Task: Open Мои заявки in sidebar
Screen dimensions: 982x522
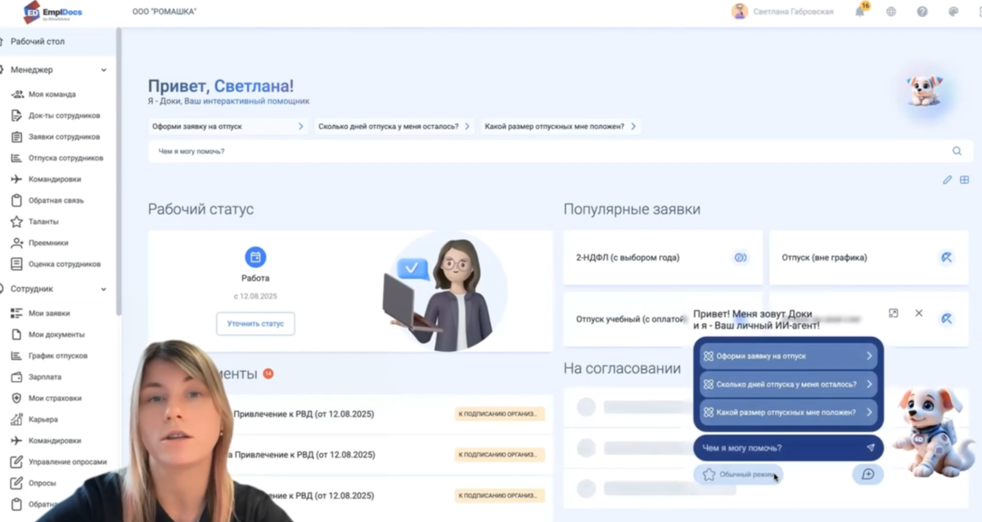Action: (49, 313)
